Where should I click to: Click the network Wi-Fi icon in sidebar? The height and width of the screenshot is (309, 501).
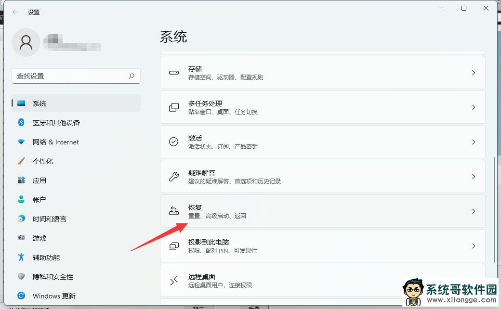coord(21,142)
